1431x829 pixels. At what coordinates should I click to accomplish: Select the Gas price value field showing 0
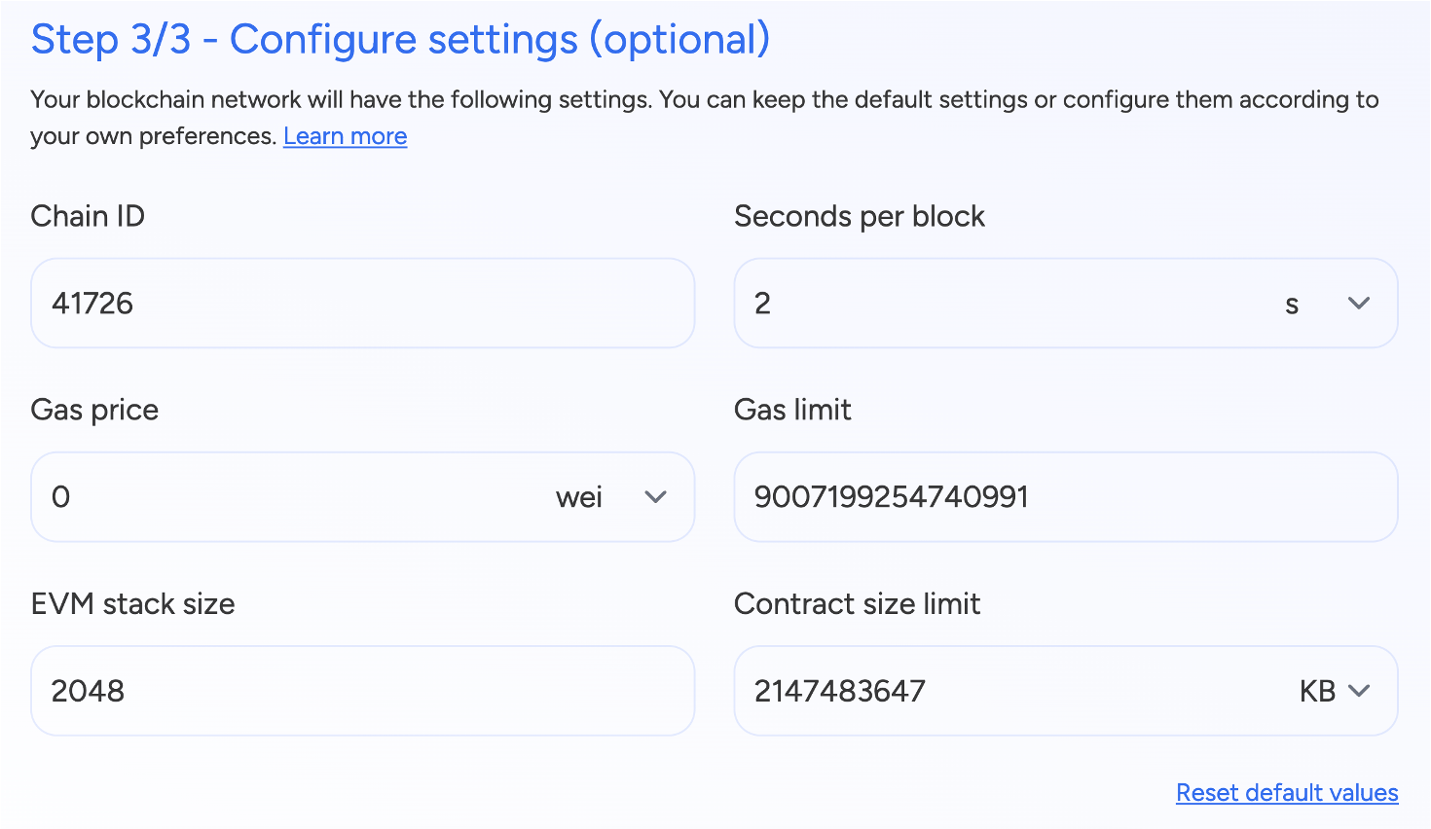coord(292,496)
